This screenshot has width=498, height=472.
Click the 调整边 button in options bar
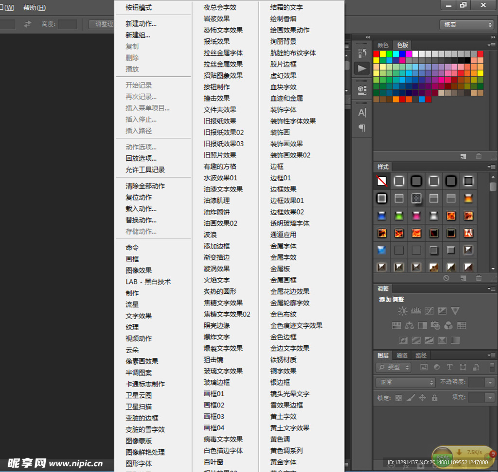tap(102, 24)
